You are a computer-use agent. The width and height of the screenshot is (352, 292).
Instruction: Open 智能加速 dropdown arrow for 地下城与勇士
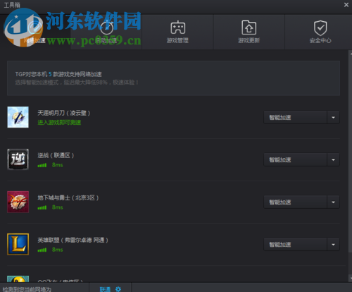pyautogui.click(x=333, y=202)
